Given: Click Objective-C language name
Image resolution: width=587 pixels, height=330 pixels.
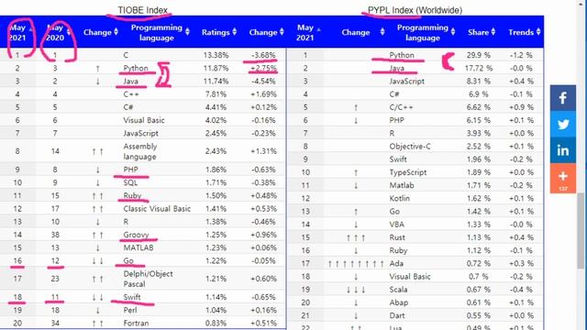Looking at the screenshot, I should [x=410, y=147].
